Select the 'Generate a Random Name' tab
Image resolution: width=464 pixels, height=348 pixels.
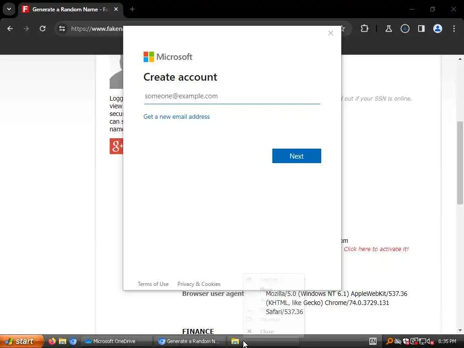point(69,10)
